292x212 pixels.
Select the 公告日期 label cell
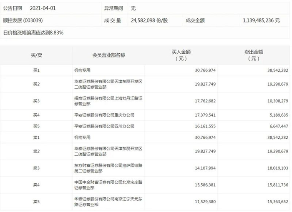[x=13, y=8]
